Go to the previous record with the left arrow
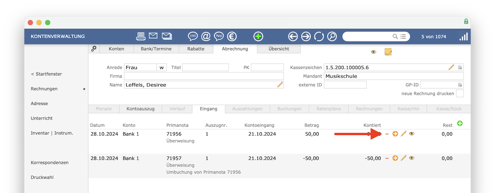The height and width of the screenshot is (193, 495). point(293,36)
